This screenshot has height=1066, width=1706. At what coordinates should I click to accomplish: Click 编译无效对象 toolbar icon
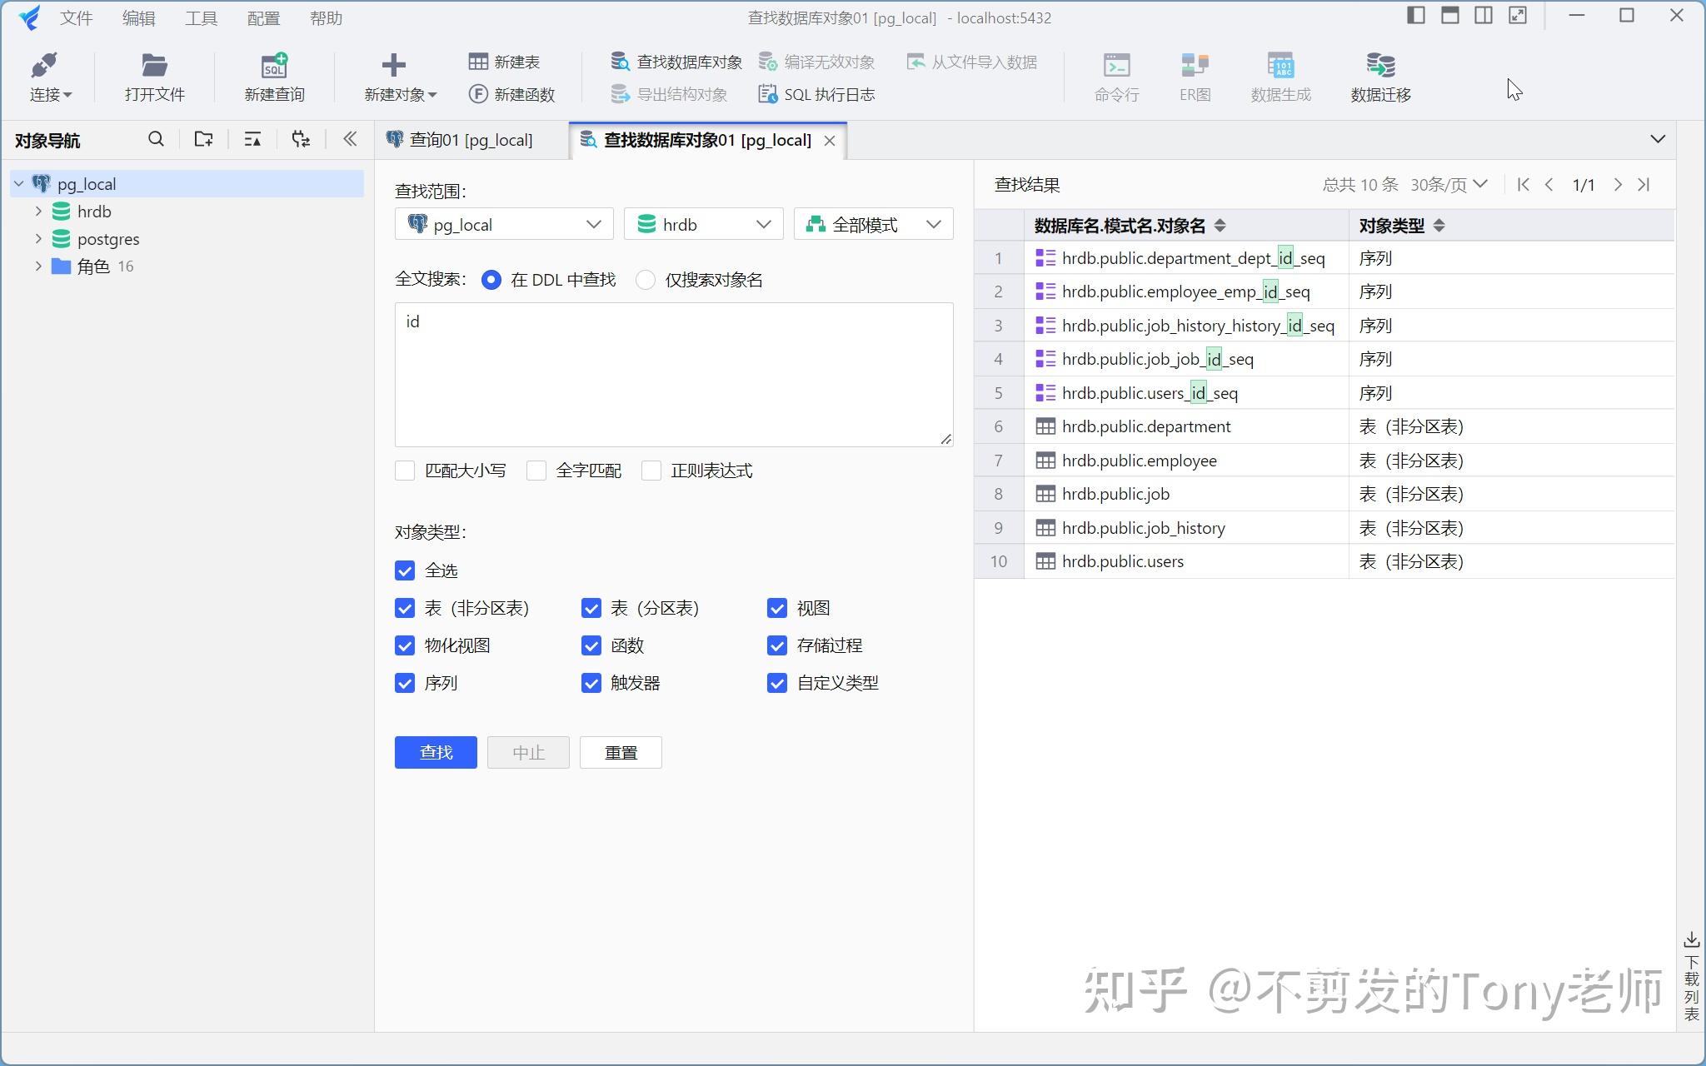pos(816,61)
